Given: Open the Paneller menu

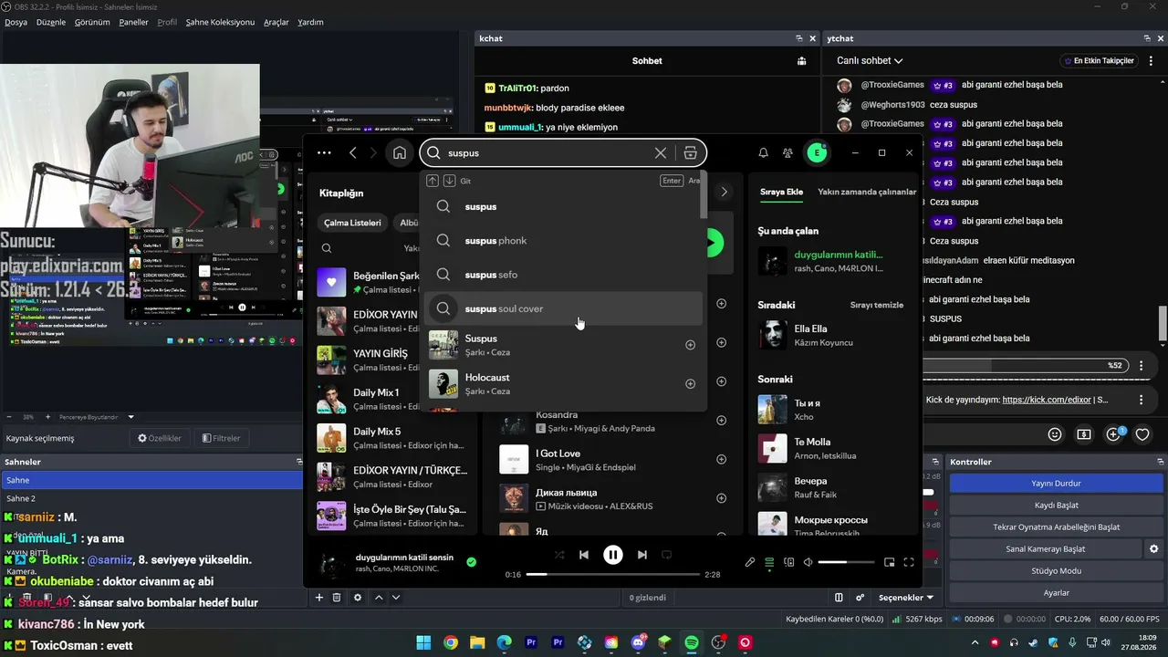Looking at the screenshot, I should [x=133, y=22].
